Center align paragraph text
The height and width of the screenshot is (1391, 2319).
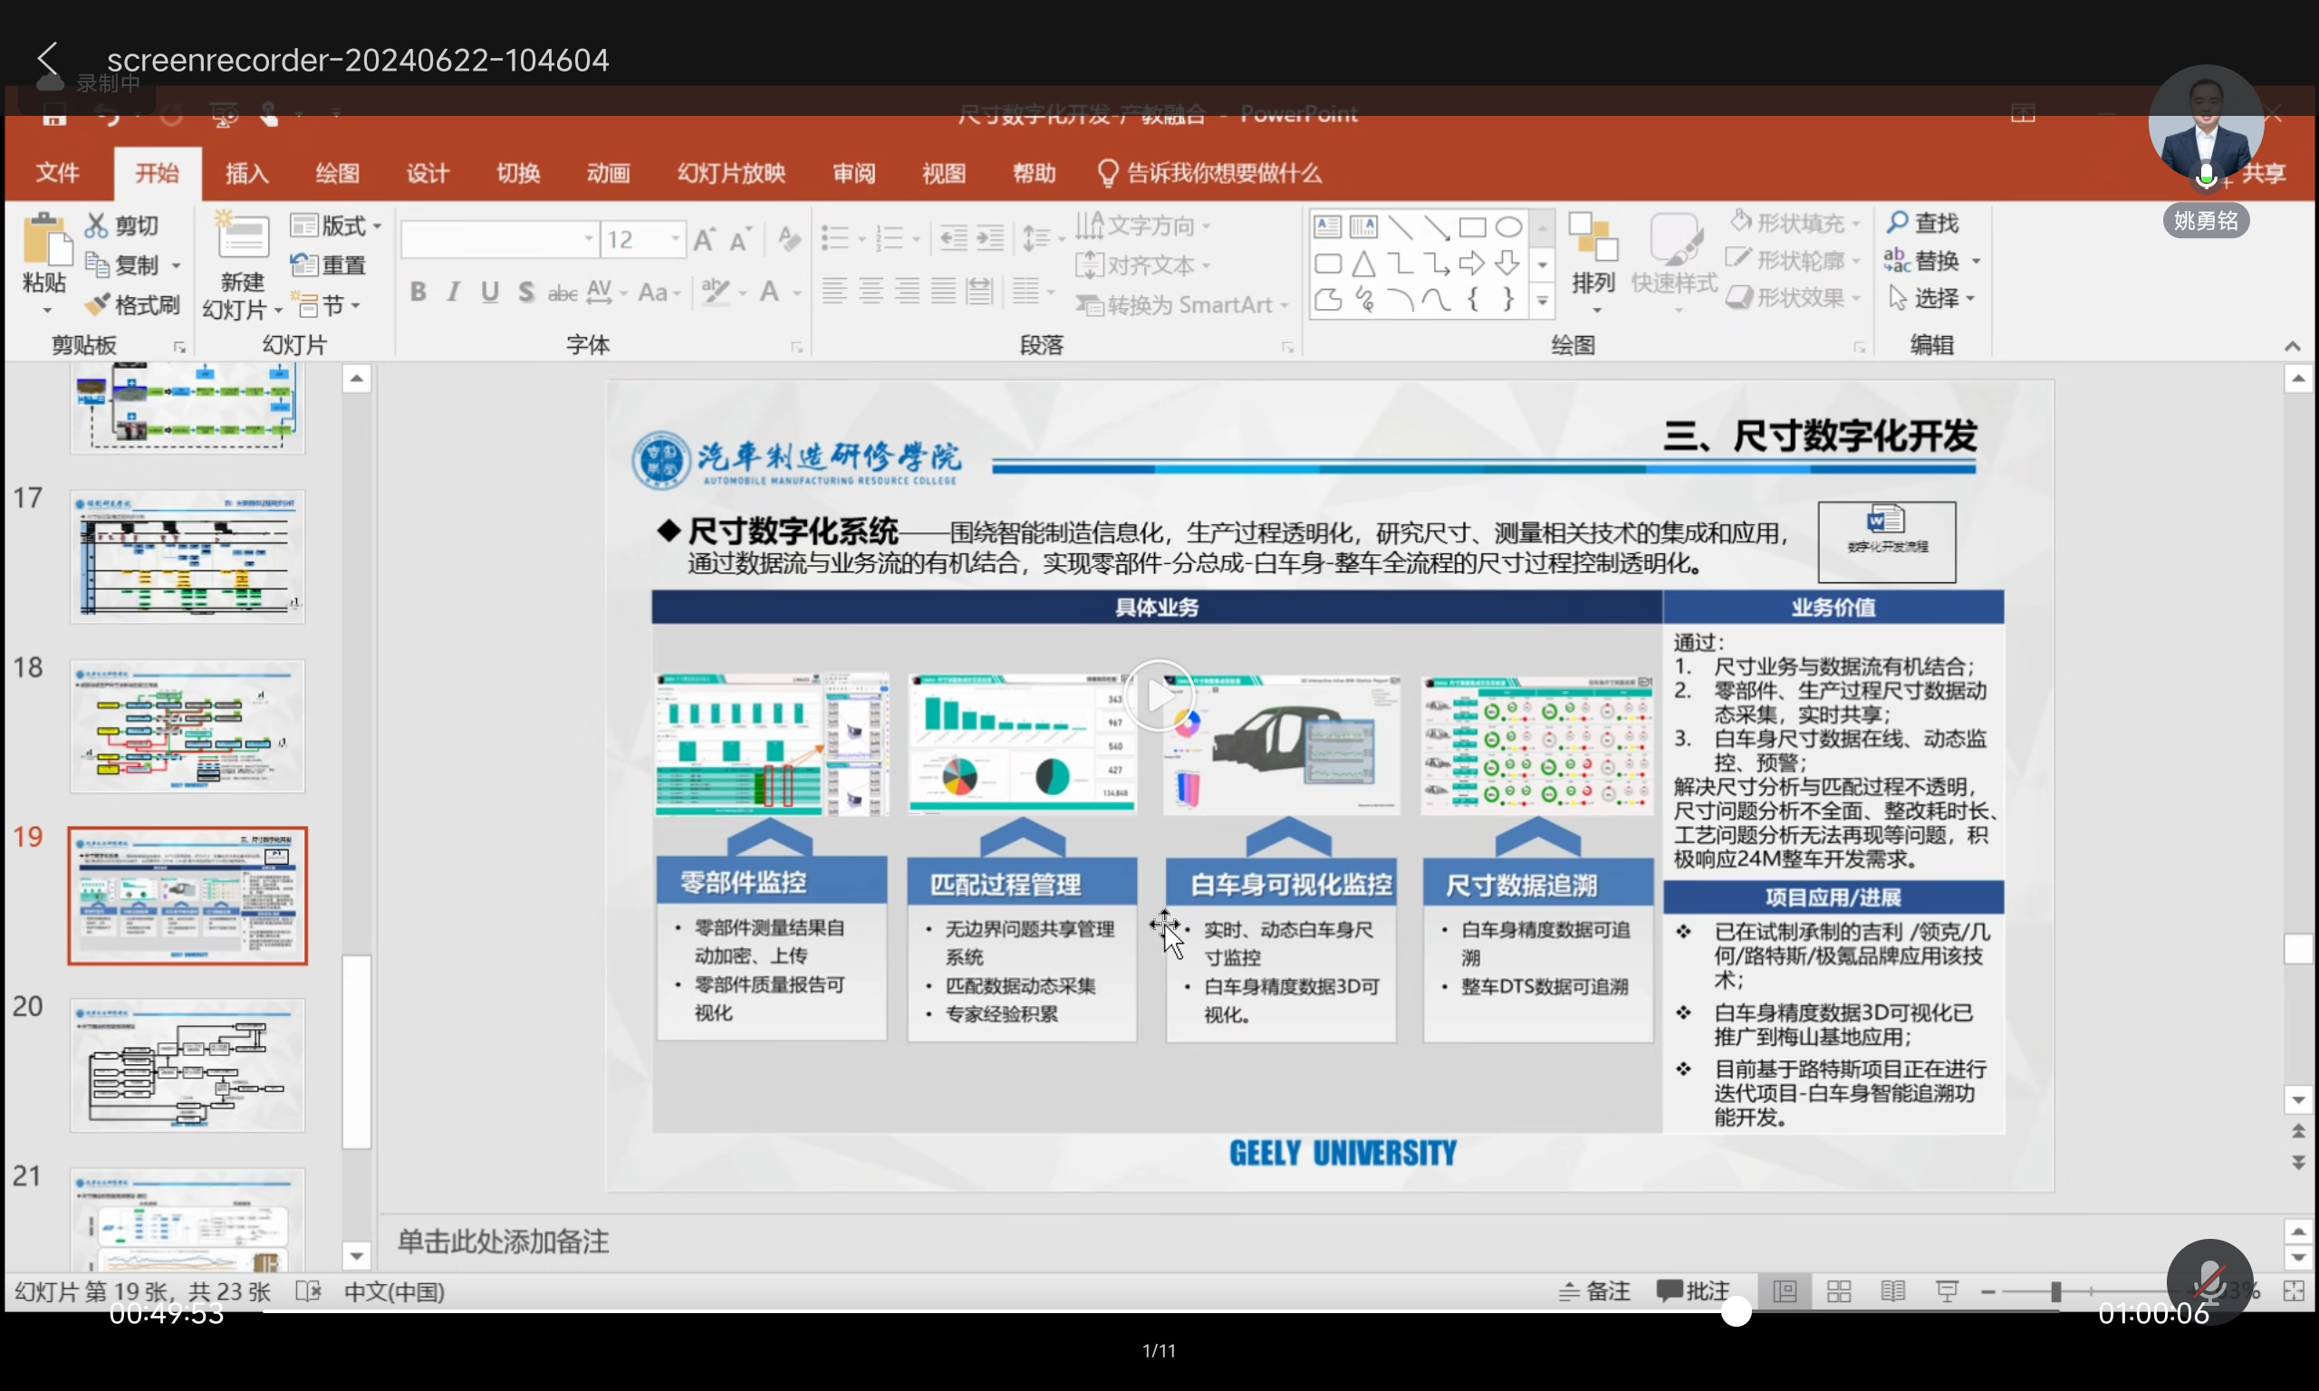871,292
